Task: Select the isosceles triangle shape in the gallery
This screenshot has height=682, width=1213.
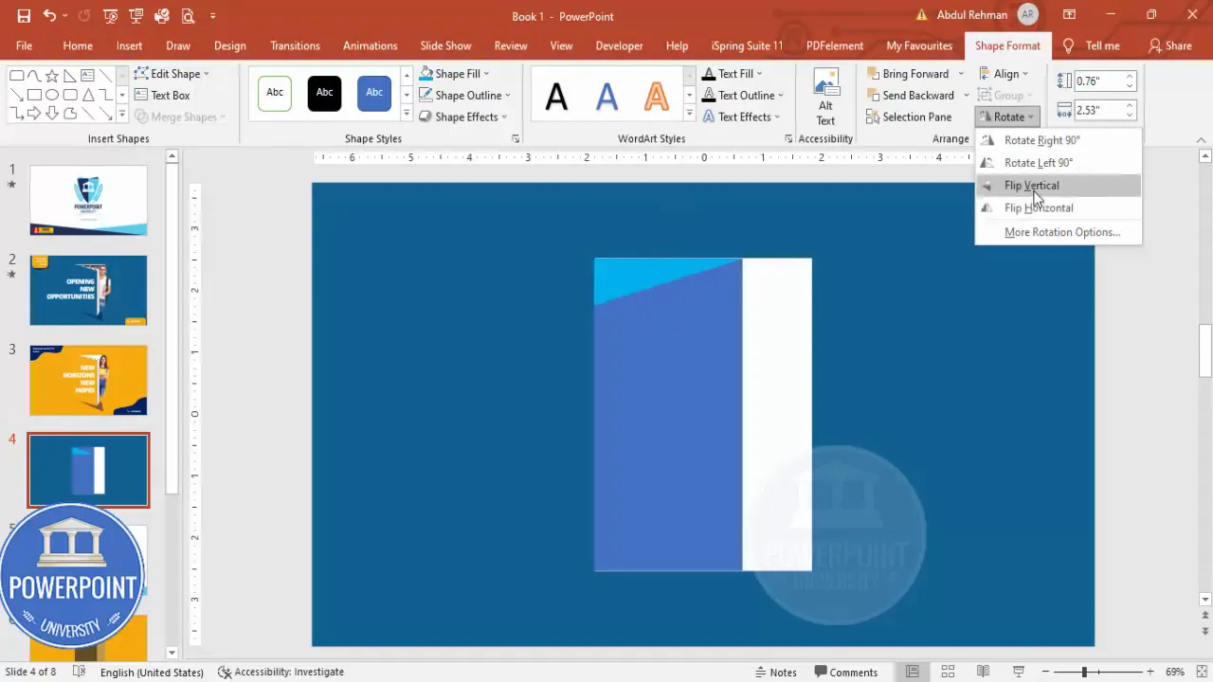Action: coord(87,95)
